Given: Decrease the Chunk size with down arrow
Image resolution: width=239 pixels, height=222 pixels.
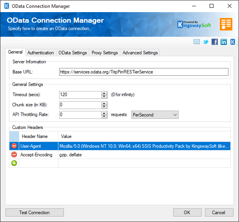Looking at the screenshot, I should click(104, 107).
